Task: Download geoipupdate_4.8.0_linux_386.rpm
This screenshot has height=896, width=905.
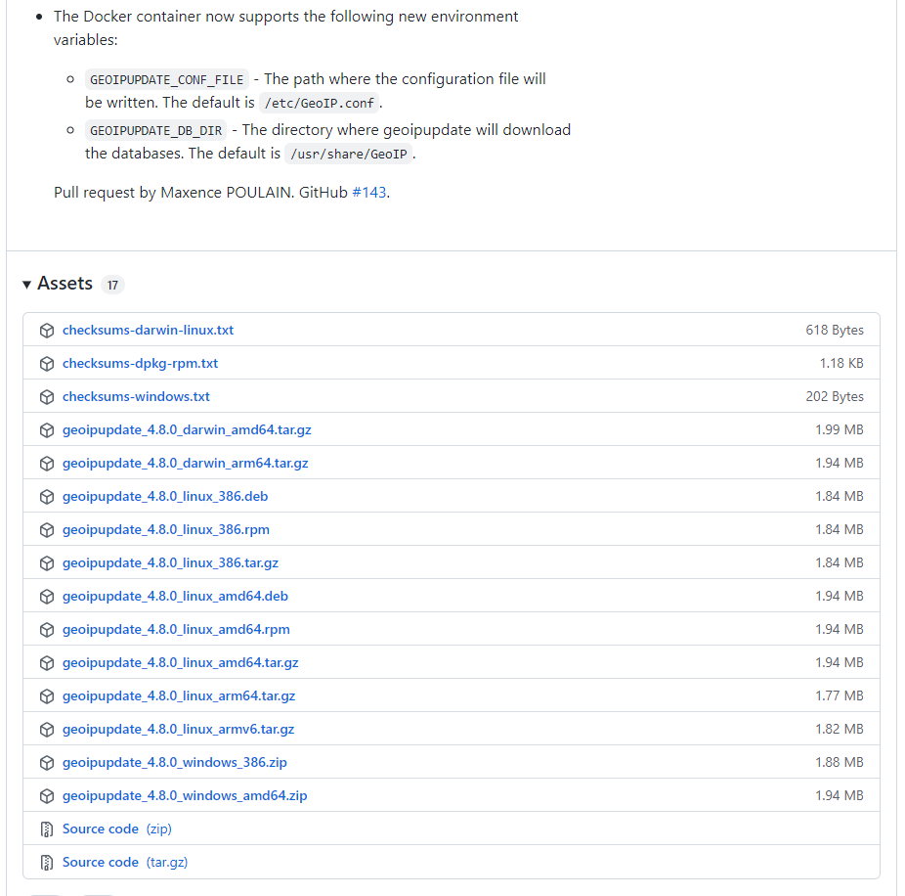Action: pyautogui.click(x=165, y=529)
